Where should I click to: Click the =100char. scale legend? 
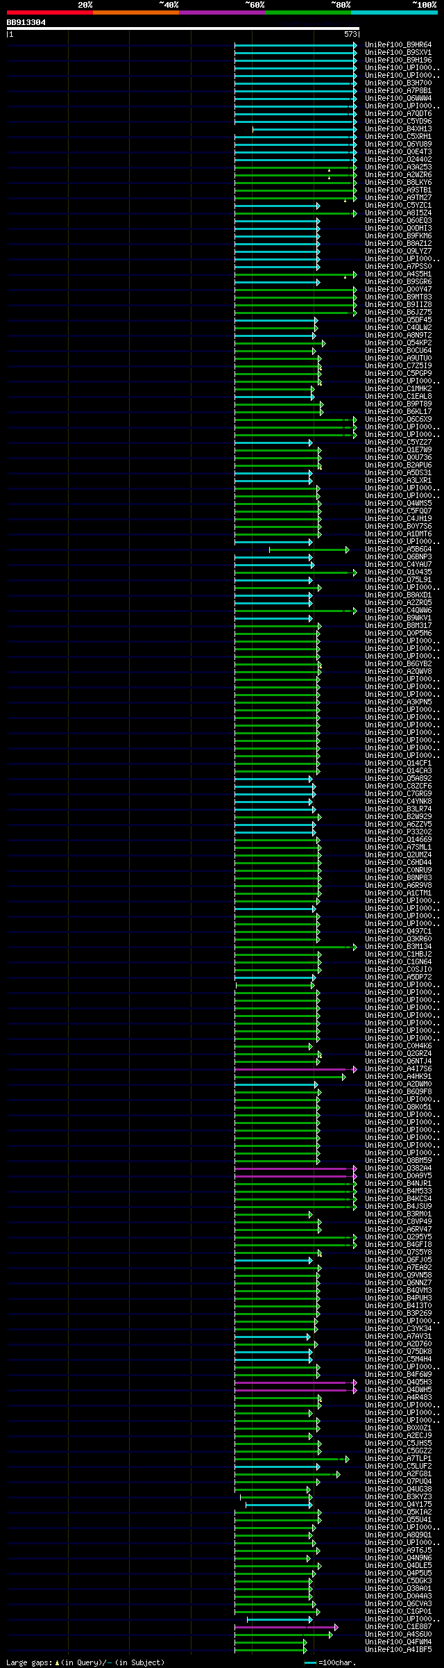pyautogui.click(x=330, y=1662)
